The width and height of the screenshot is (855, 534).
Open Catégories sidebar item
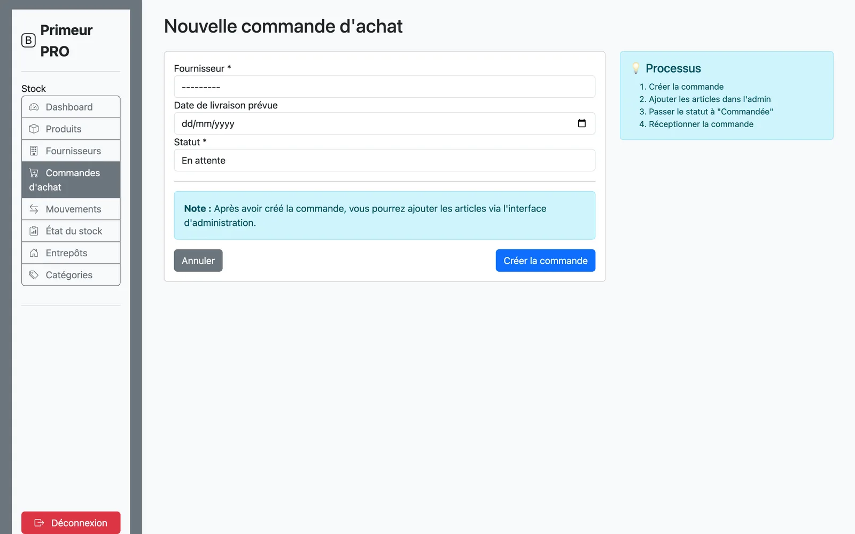pos(71,274)
